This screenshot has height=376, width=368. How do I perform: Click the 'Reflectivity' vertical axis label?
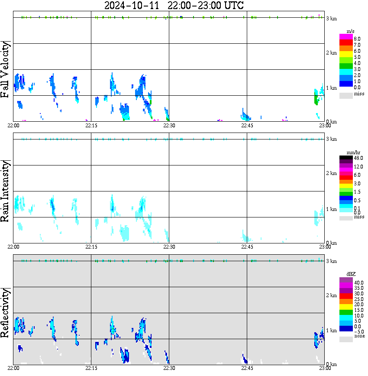click(x=5, y=313)
